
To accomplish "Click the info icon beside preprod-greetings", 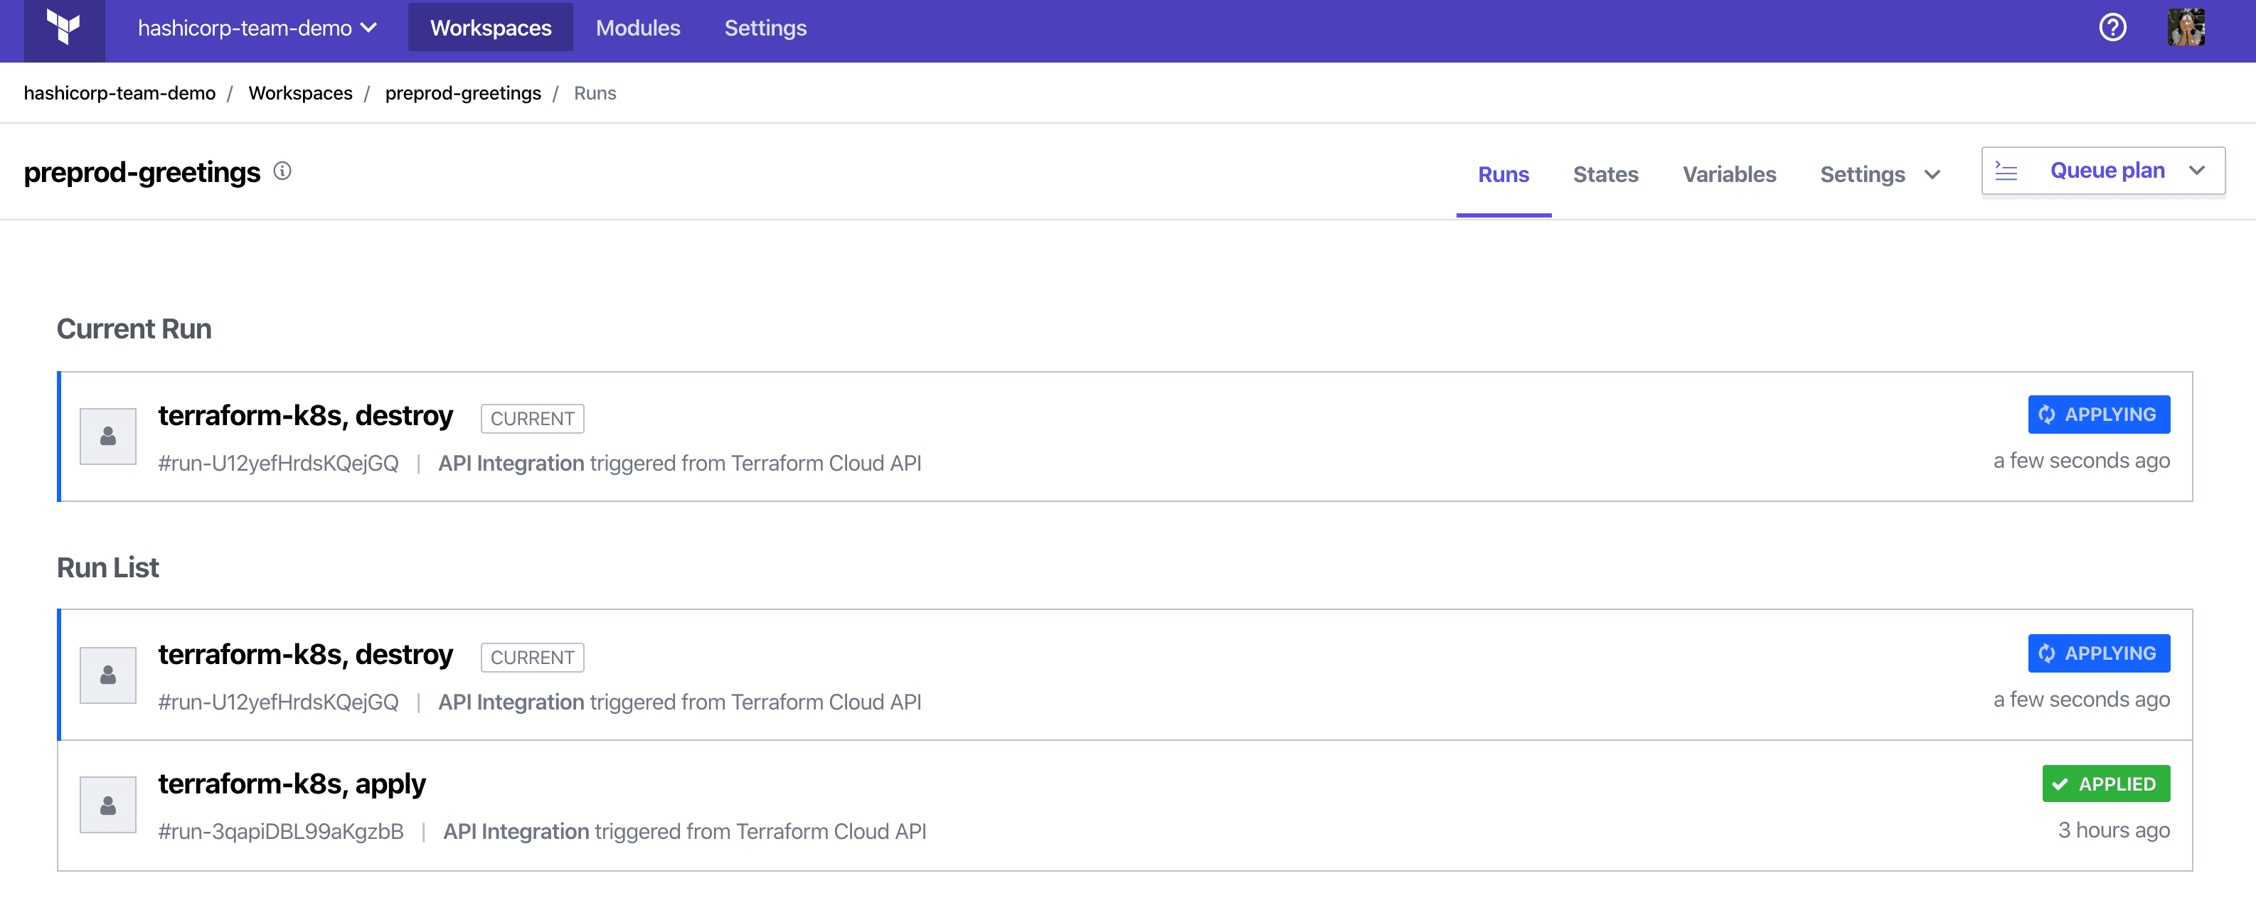I will [282, 171].
